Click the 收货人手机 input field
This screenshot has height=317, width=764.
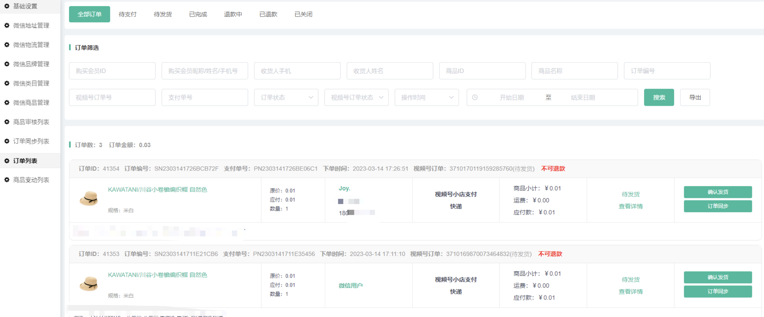(x=297, y=71)
